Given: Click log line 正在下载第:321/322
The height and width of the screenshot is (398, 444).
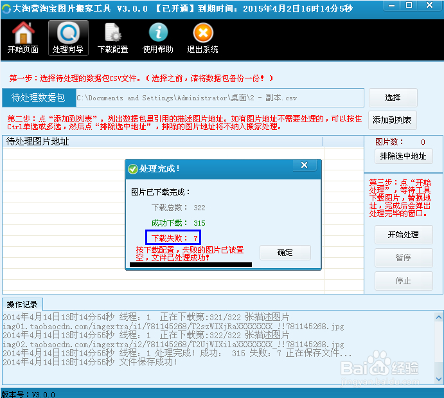Looking at the screenshot, I should [146, 317].
